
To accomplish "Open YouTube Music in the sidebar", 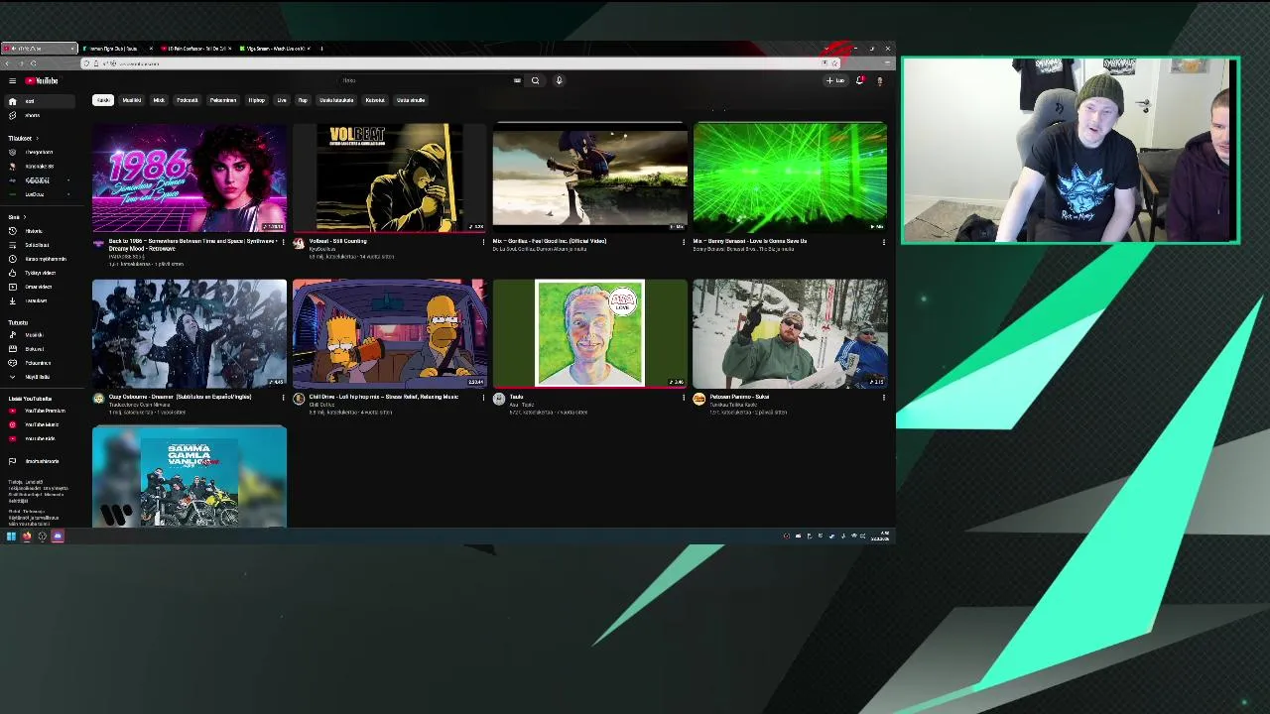I will pyautogui.click(x=39, y=424).
